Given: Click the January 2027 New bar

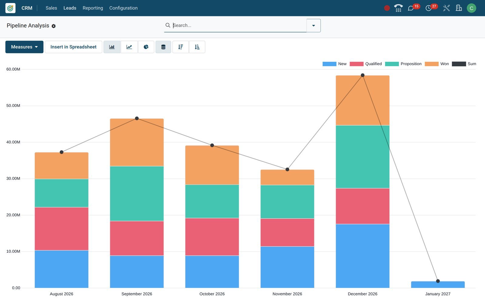Looking at the screenshot, I should coord(438,285).
